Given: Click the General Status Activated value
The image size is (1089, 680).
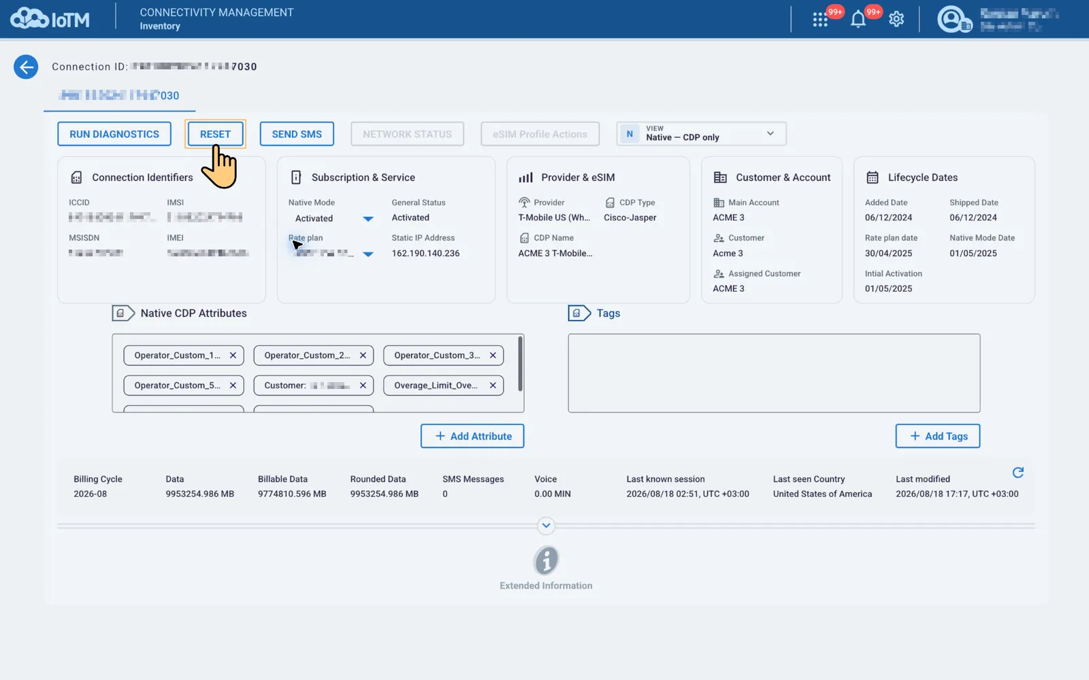Looking at the screenshot, I should coord(410,218).
